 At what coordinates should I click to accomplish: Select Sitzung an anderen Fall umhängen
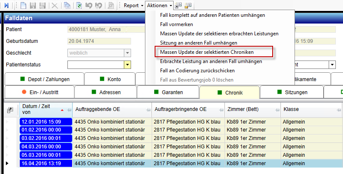(x=198, y=43)
